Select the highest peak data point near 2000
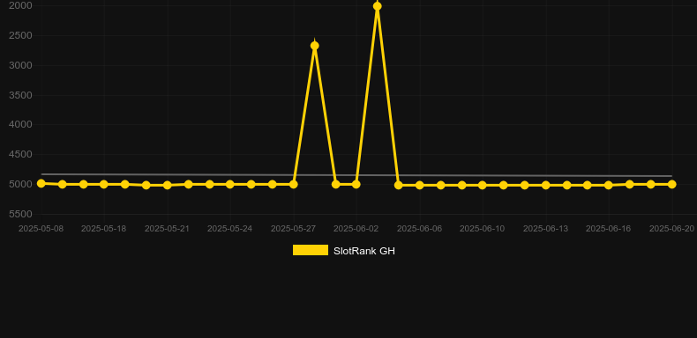Image resolution: width=697 pixels, height=338 pixels. [378, 6]
